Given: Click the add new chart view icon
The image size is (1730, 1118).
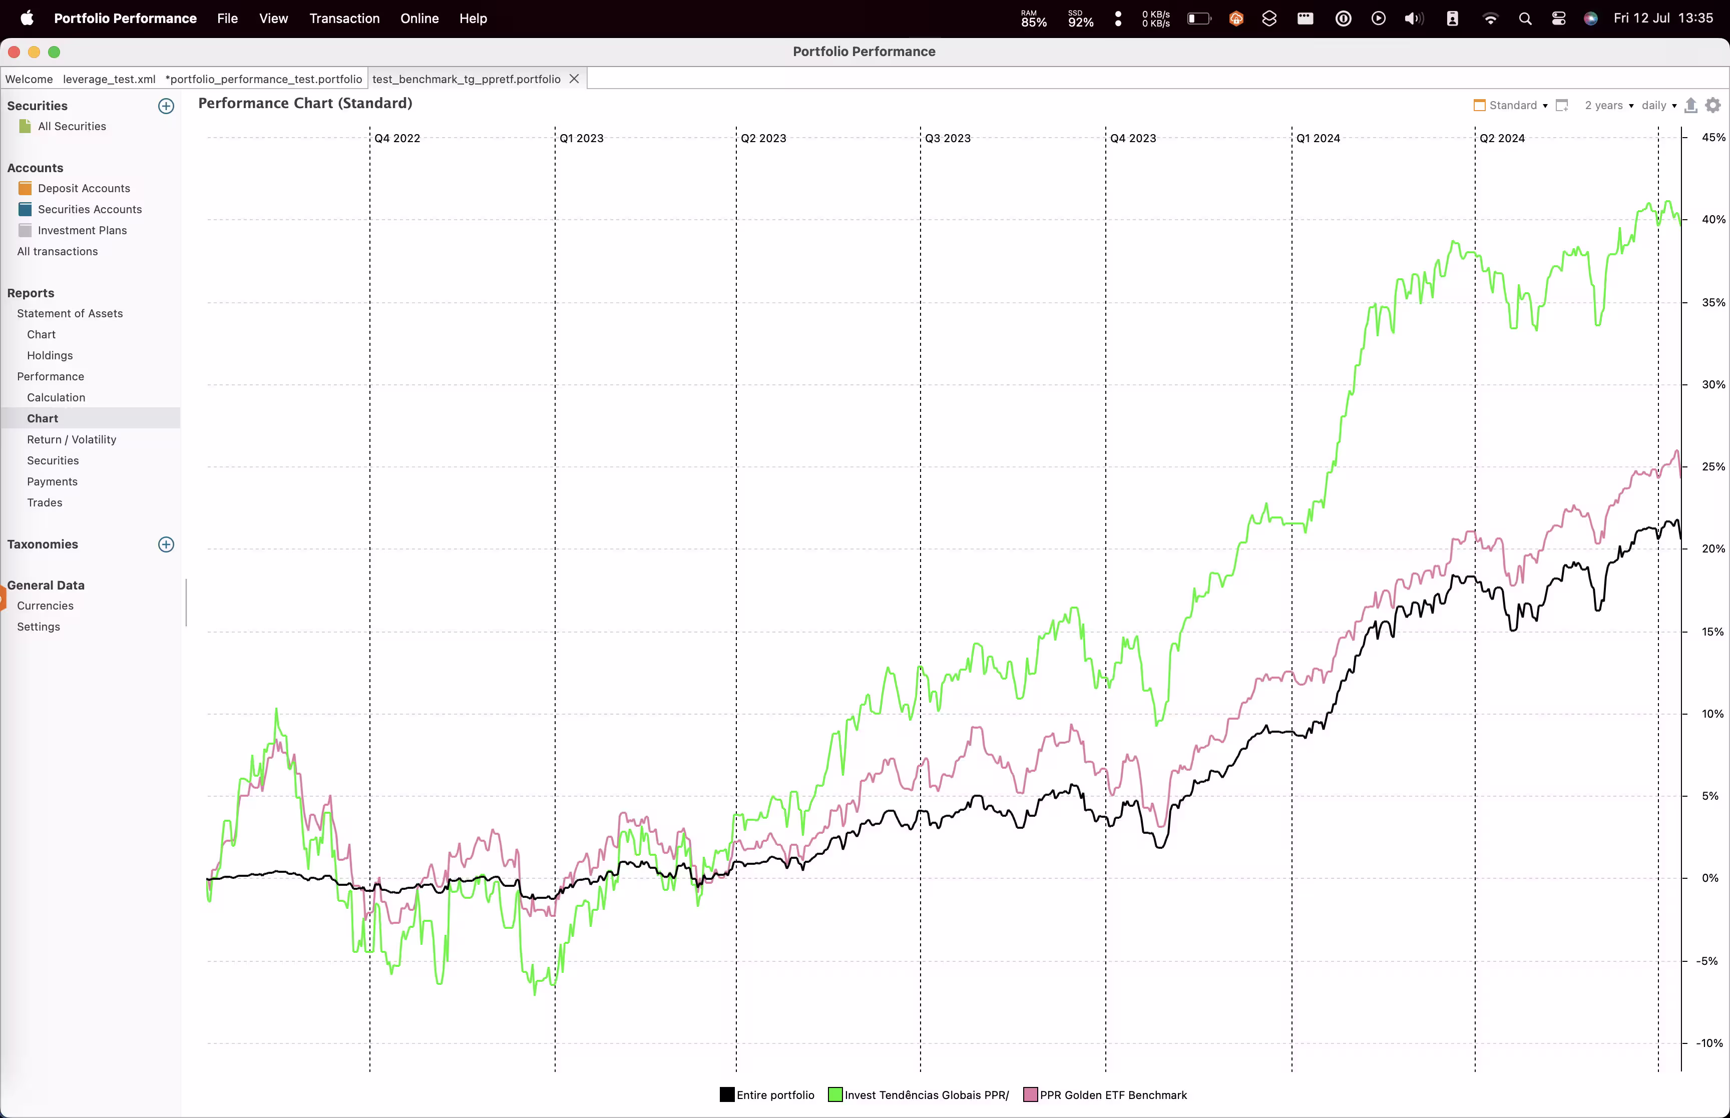Looking at the screenshot, I should tap(1562, 105).
